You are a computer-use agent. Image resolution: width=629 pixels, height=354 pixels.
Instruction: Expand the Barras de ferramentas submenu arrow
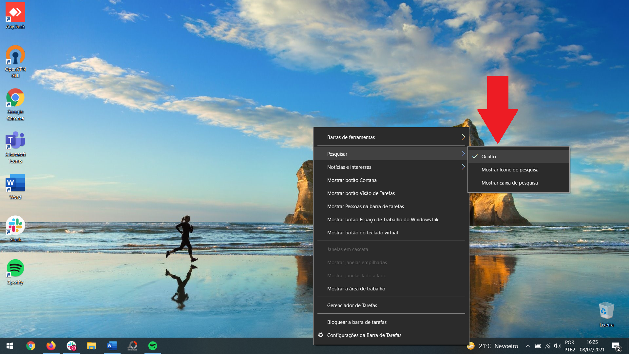[463, 137]
